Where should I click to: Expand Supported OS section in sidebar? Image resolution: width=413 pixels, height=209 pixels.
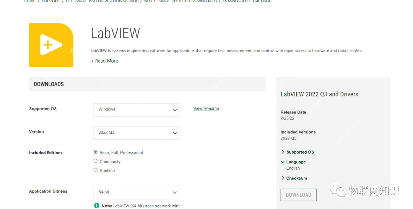click(298, 152)
